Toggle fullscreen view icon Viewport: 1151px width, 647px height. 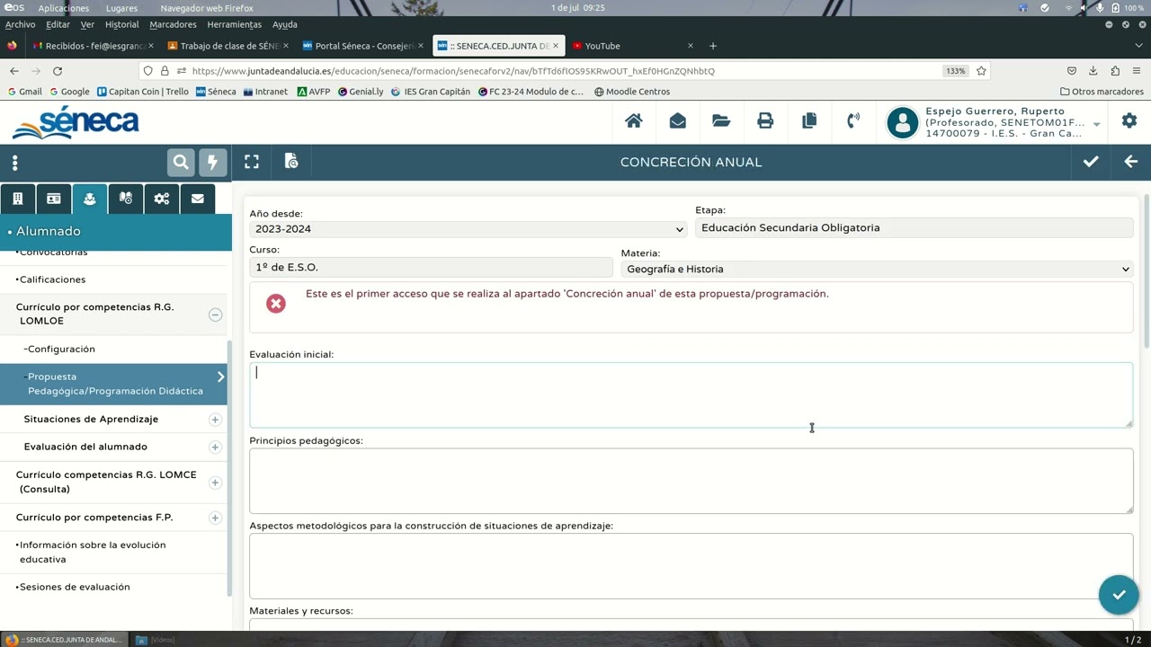click(252, 162)
